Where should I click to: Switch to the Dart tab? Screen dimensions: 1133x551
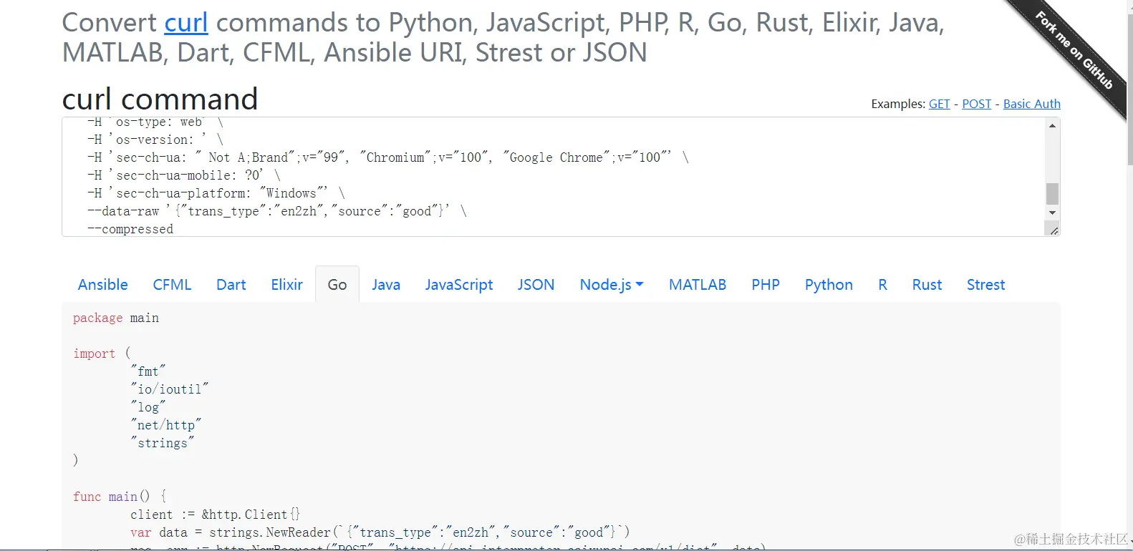coord(231,285)
